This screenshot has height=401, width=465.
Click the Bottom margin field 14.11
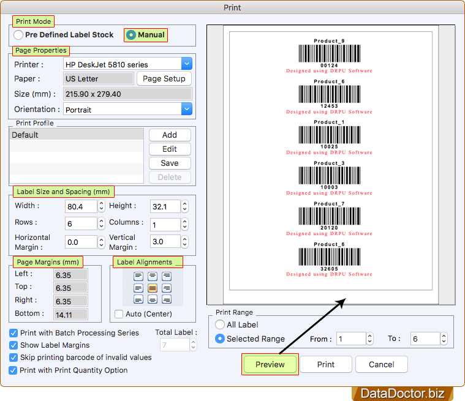70,315
